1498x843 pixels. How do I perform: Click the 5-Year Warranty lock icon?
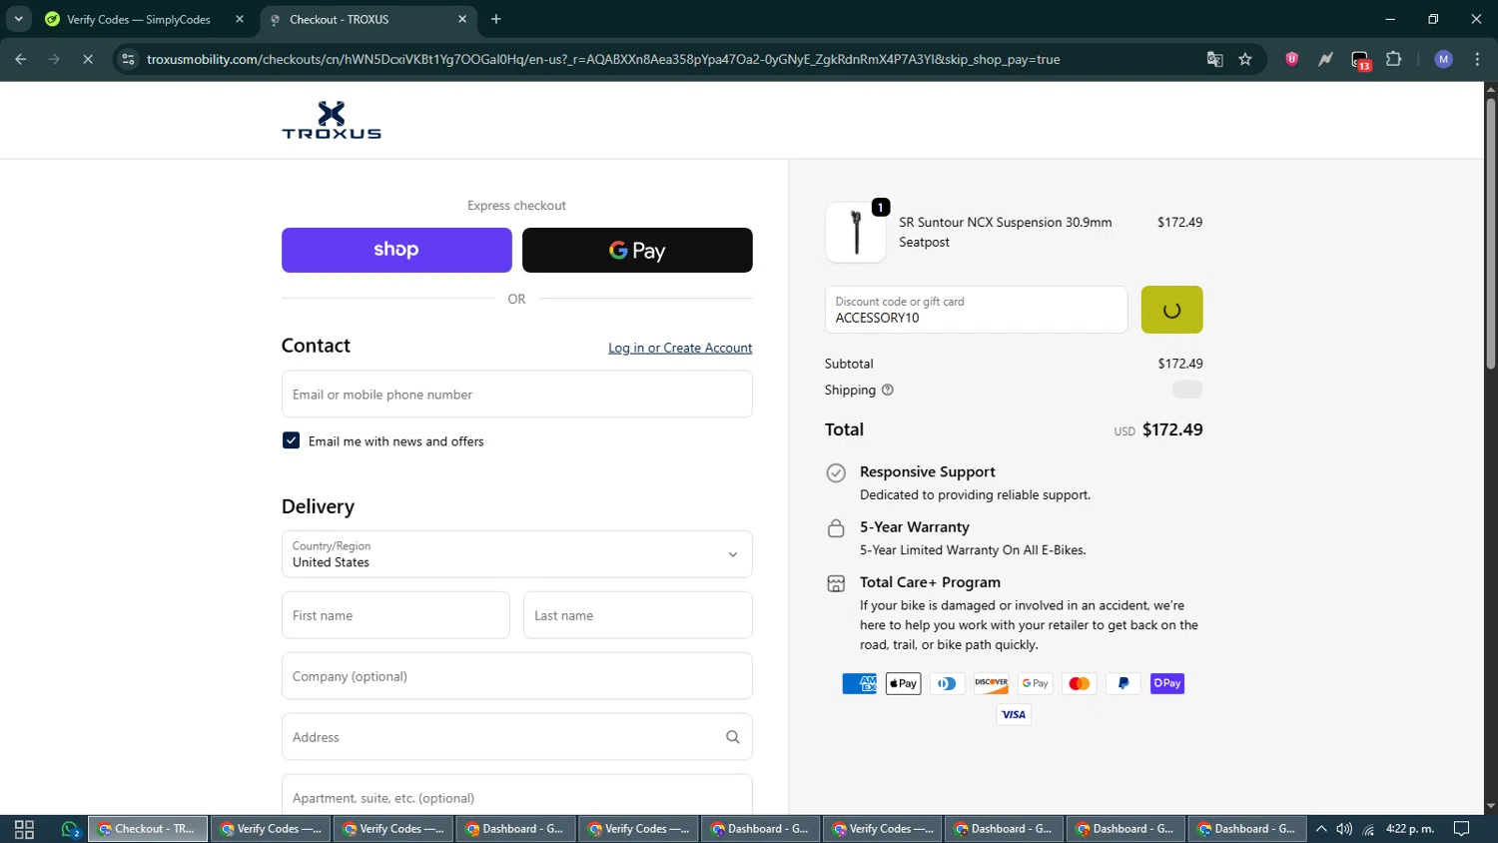(836, 528)
